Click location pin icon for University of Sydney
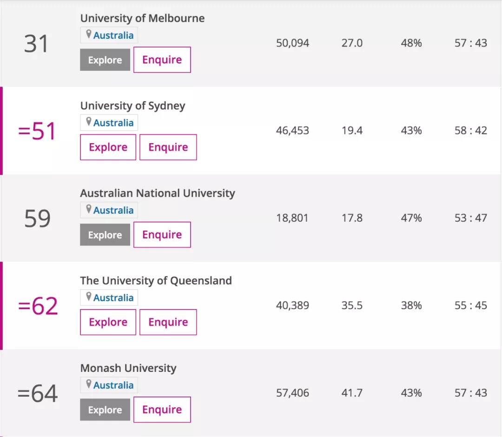 click(88, 122)
